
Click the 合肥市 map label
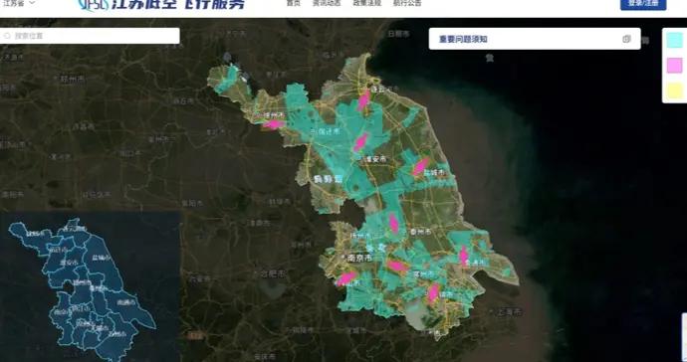tap(272, 274)
